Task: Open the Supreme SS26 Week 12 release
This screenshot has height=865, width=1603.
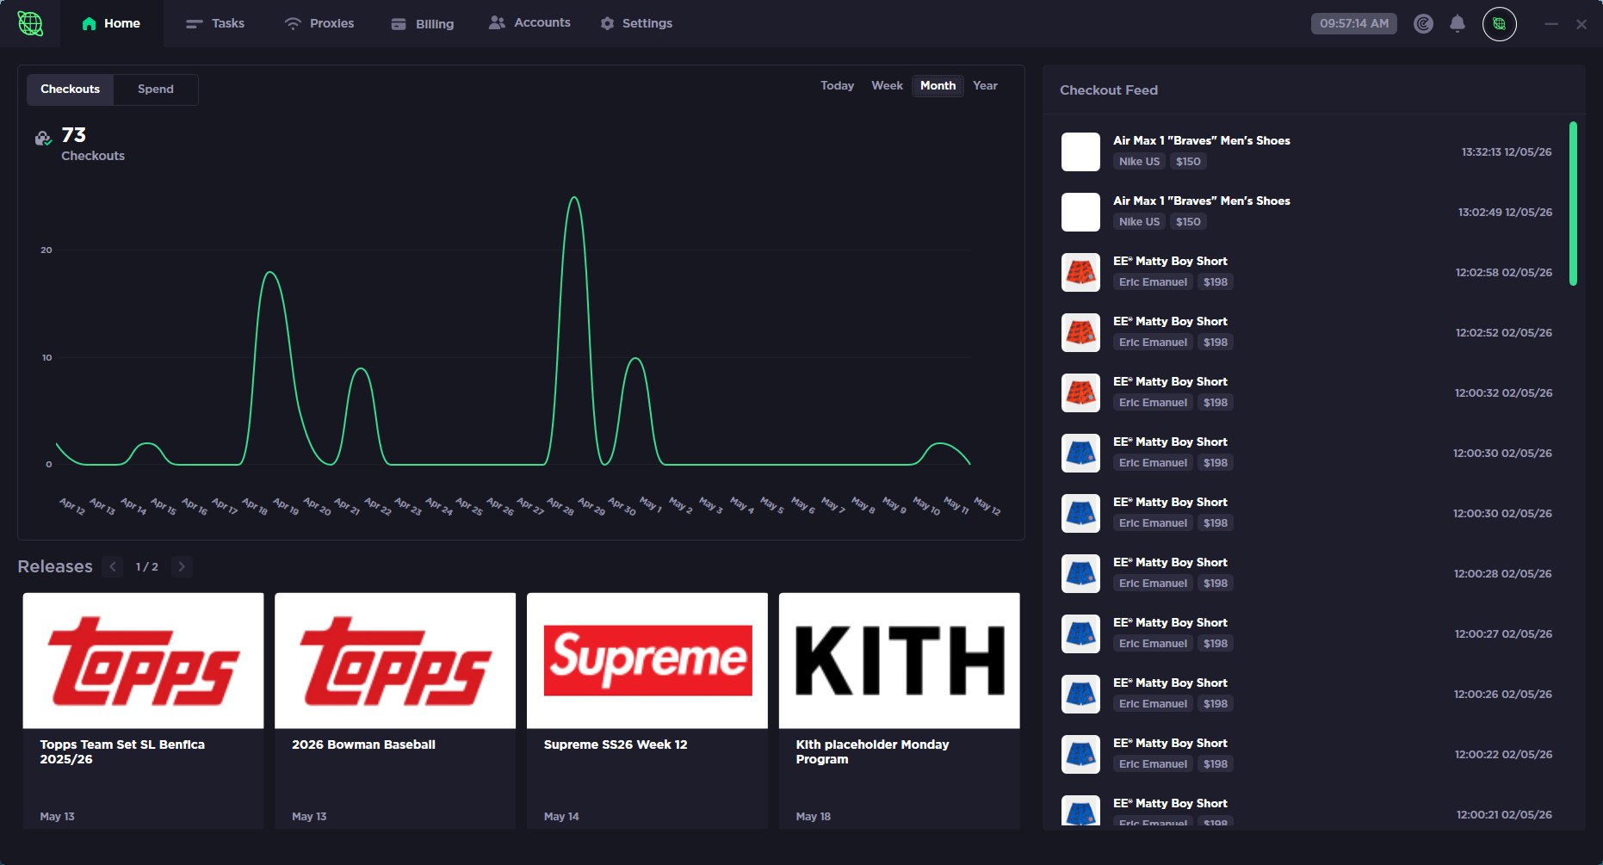Action: point(647,711)
